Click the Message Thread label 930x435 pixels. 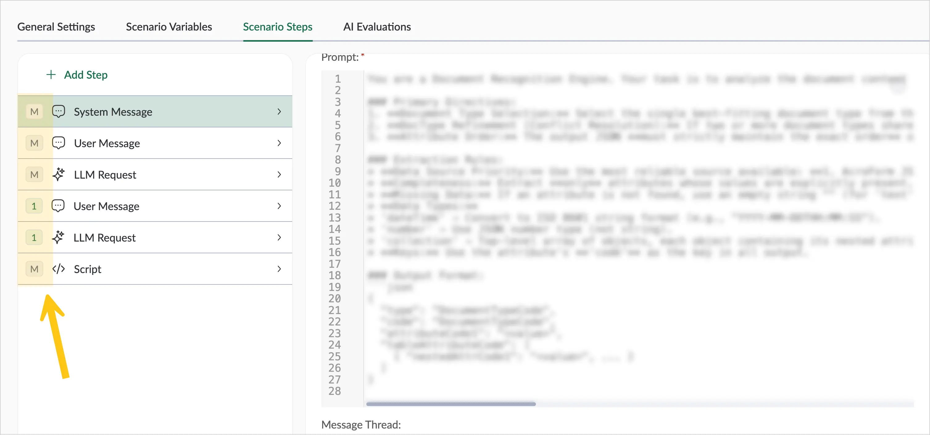pos(361,425)
